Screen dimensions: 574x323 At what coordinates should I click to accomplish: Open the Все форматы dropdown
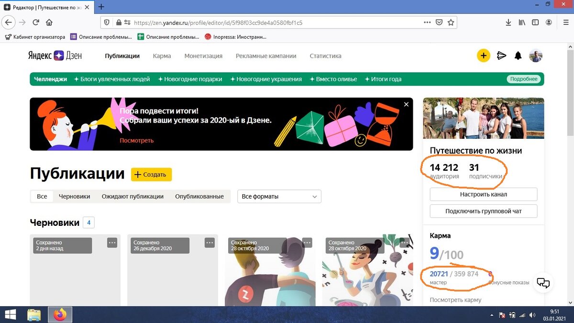pyautogui.click(x=279, y=196)
